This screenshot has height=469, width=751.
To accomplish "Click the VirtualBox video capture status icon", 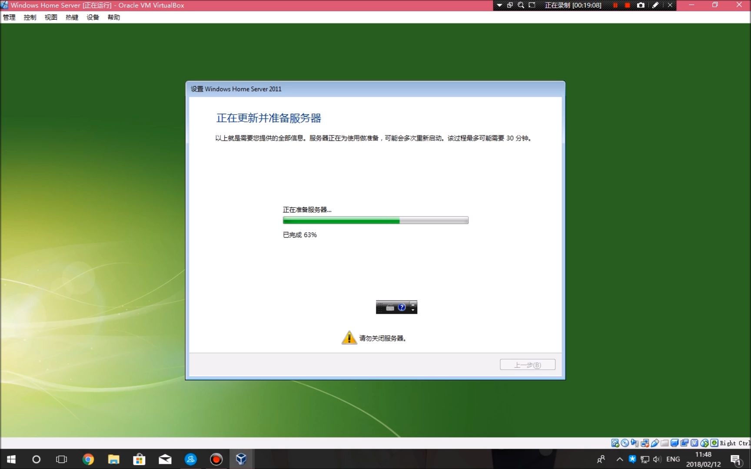I will click(x=685, y=443).
